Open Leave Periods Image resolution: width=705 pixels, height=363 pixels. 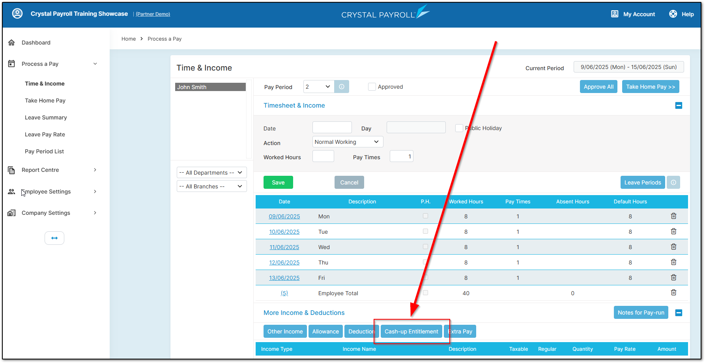pos(643,182)
